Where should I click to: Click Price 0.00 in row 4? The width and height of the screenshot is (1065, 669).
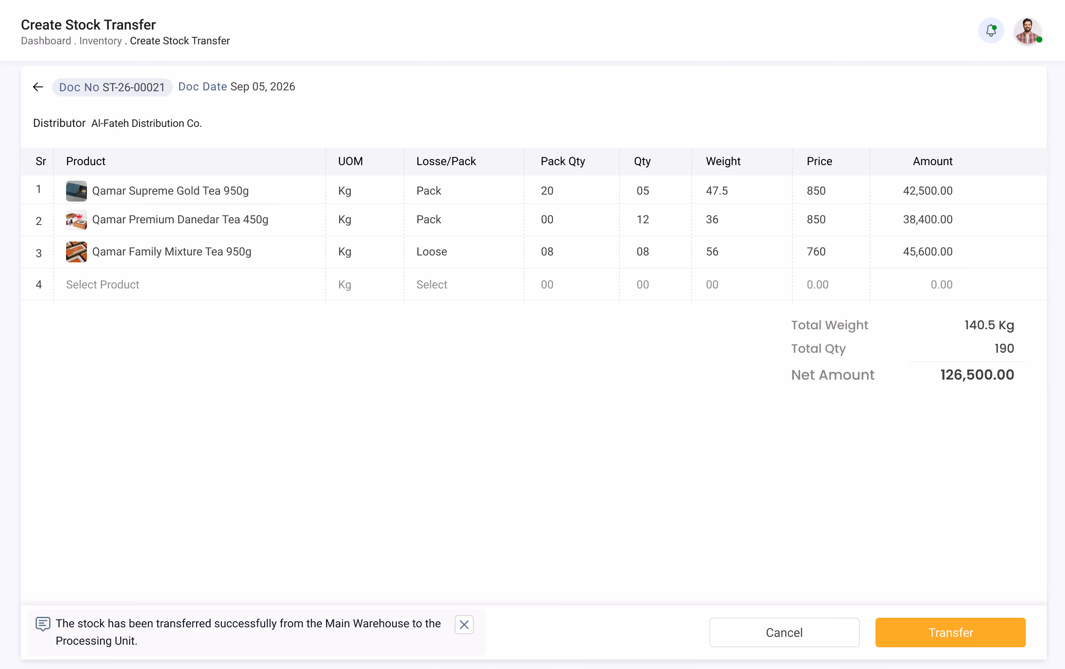(x=817, y=285)
